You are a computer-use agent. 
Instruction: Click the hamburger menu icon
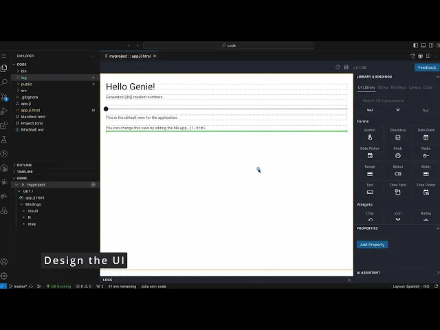[x=3, y=56]
